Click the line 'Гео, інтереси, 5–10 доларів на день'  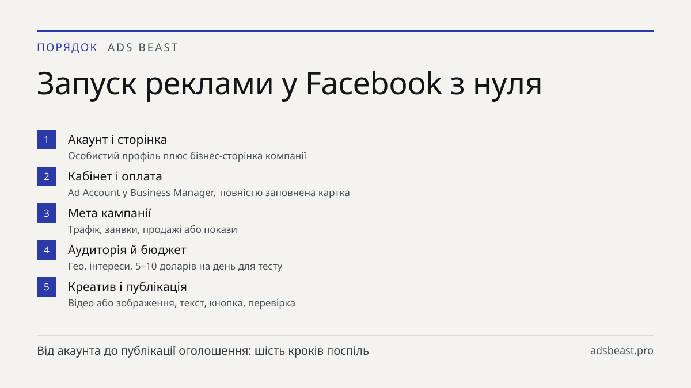[x=152, y=266]
